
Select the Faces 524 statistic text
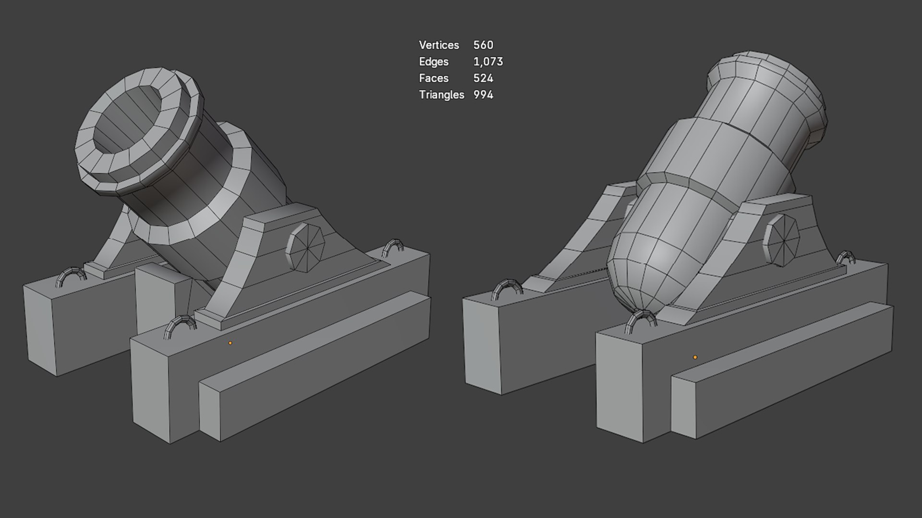click(456, 78)
